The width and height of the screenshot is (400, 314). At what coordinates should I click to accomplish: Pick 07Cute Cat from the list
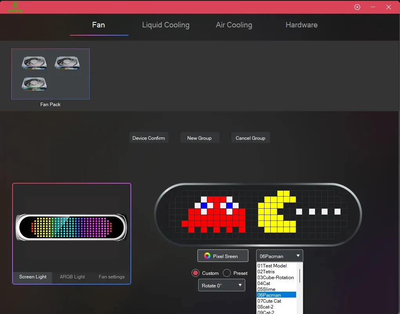(x=276, y=301)
